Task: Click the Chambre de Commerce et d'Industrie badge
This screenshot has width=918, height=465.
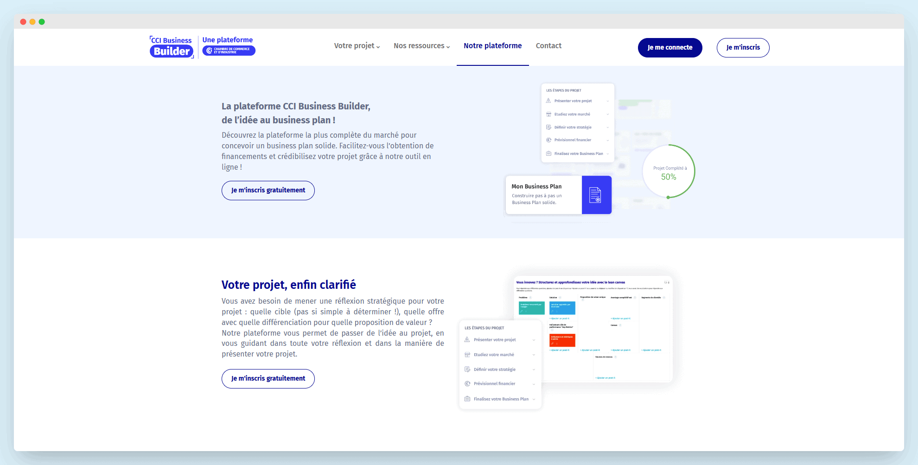Action: point(229,51)
